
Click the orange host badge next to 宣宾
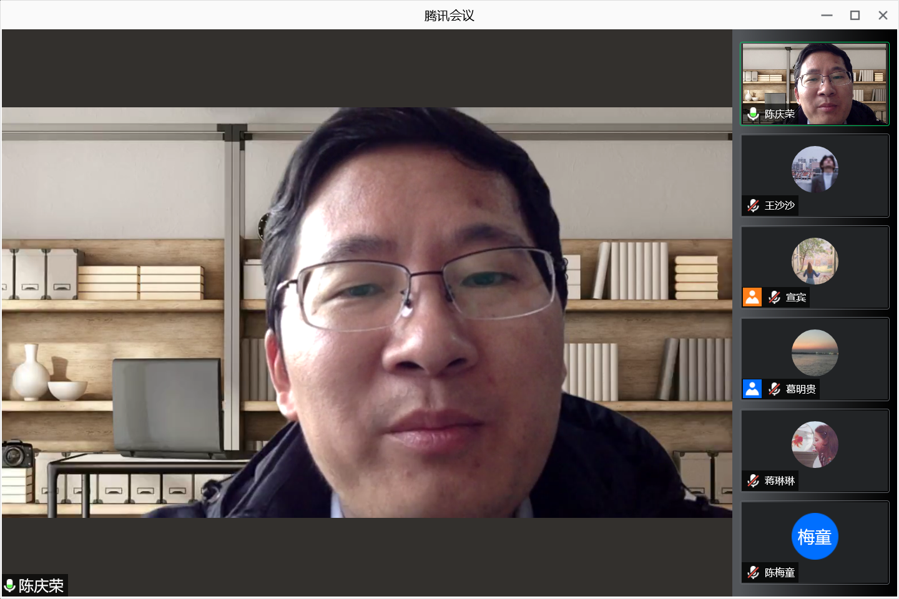point(752,297)
